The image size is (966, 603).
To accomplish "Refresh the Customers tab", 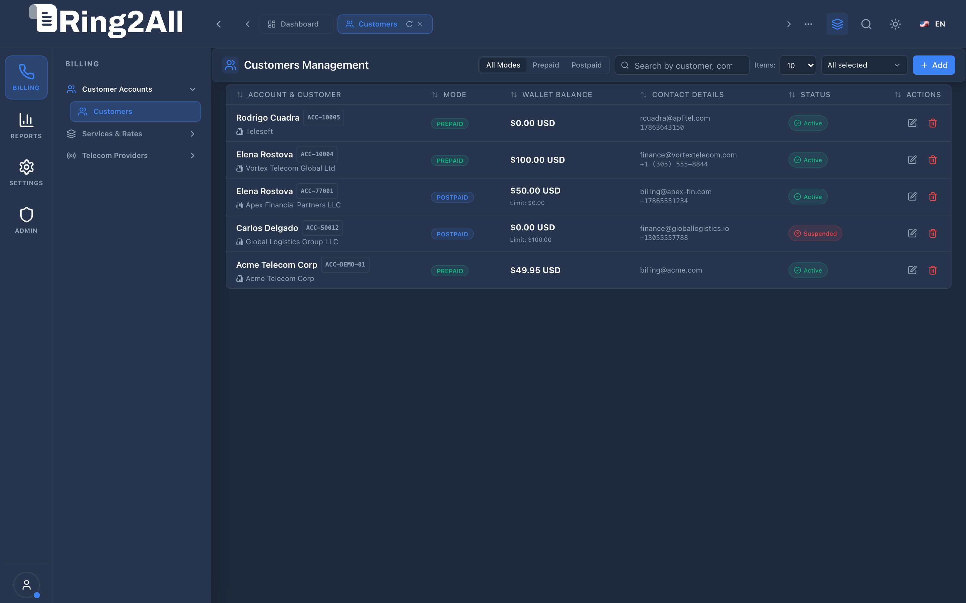I will (409, 24).
